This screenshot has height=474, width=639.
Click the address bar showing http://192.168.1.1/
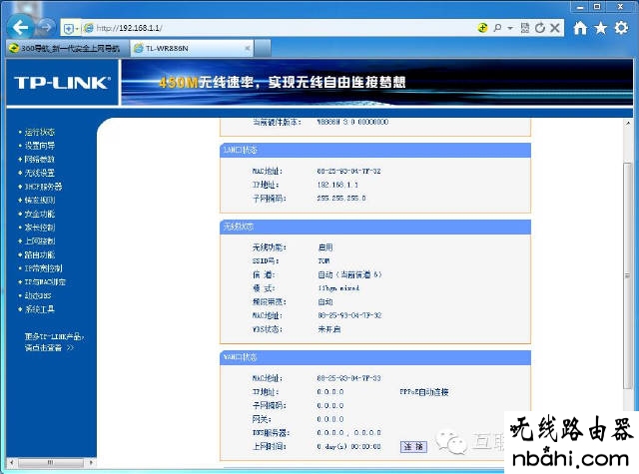[278, 28]
